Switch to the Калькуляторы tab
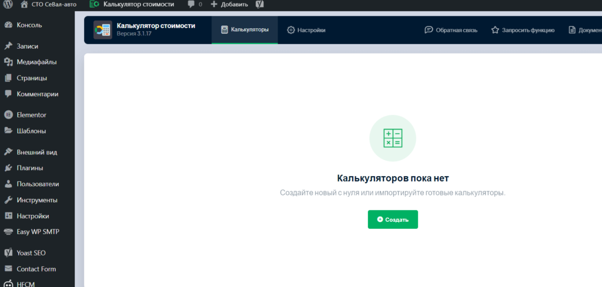This screenshot has width=602, height=287. click(x=245, y=30)
